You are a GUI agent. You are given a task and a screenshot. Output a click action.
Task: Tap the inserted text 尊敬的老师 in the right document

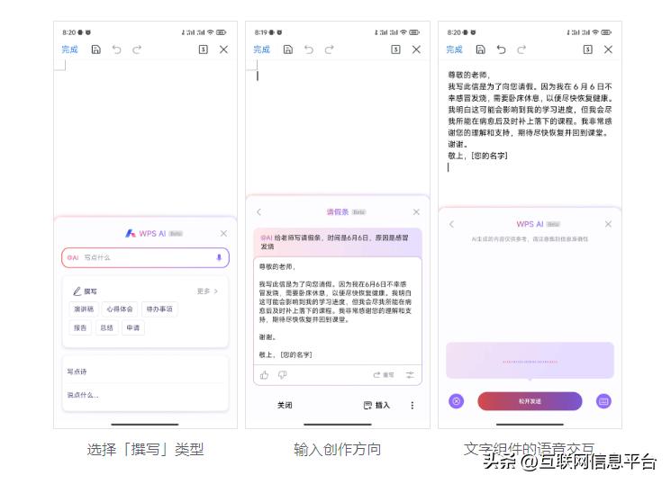pos(468,75)
